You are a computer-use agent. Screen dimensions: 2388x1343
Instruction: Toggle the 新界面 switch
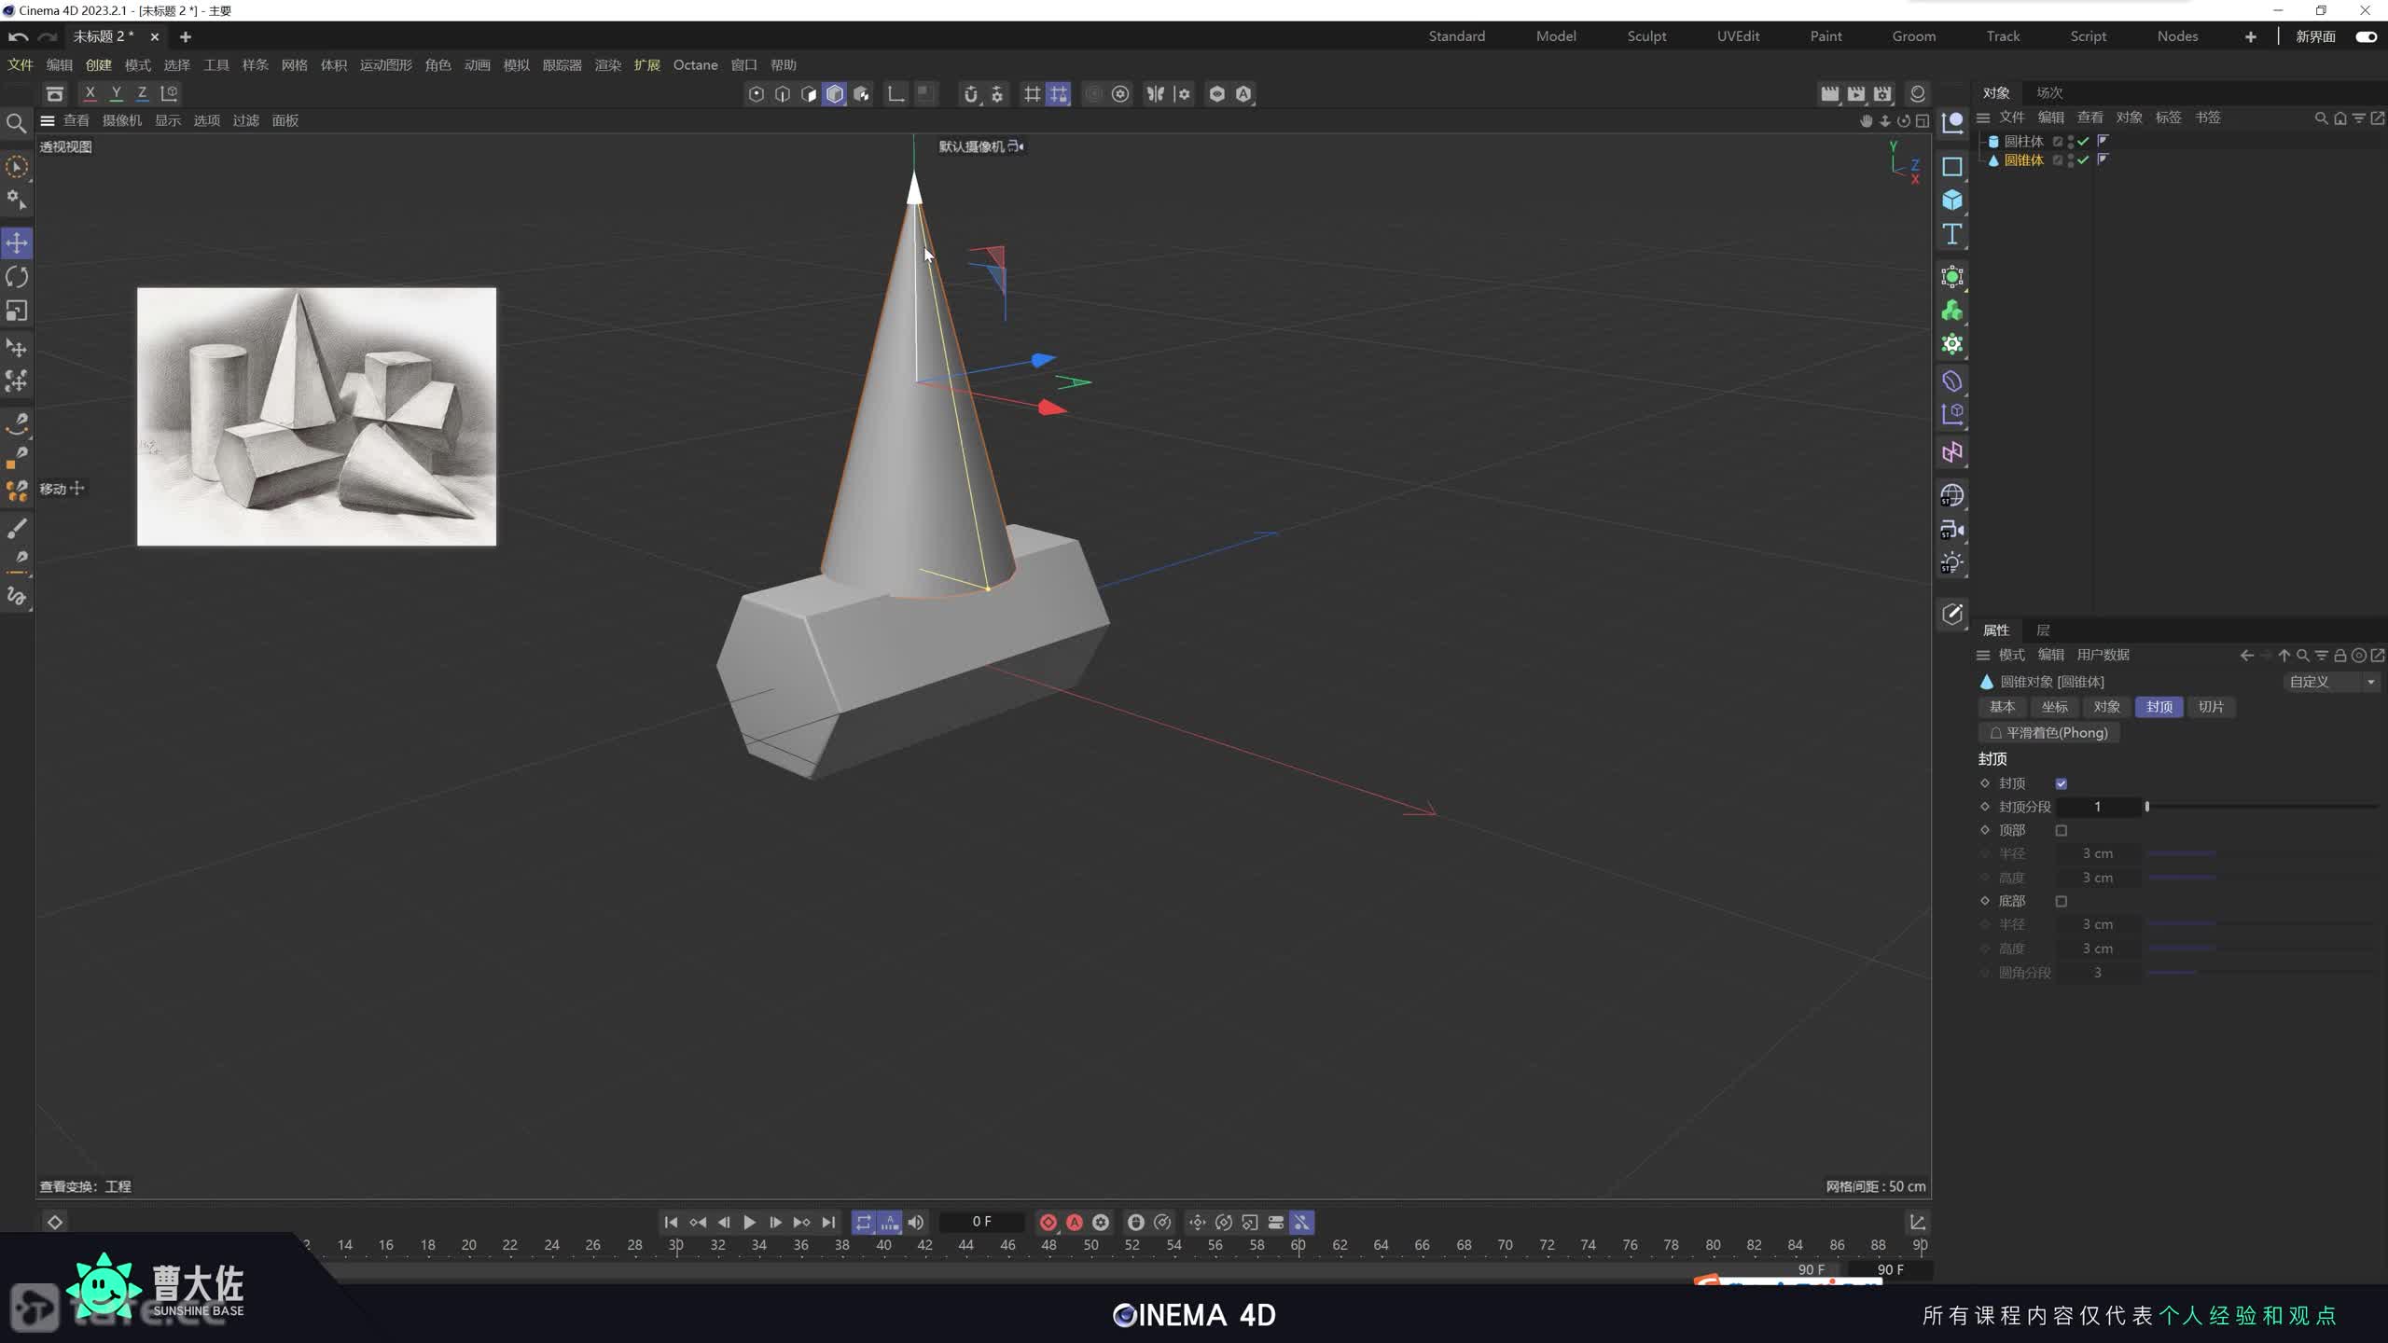2366,36
